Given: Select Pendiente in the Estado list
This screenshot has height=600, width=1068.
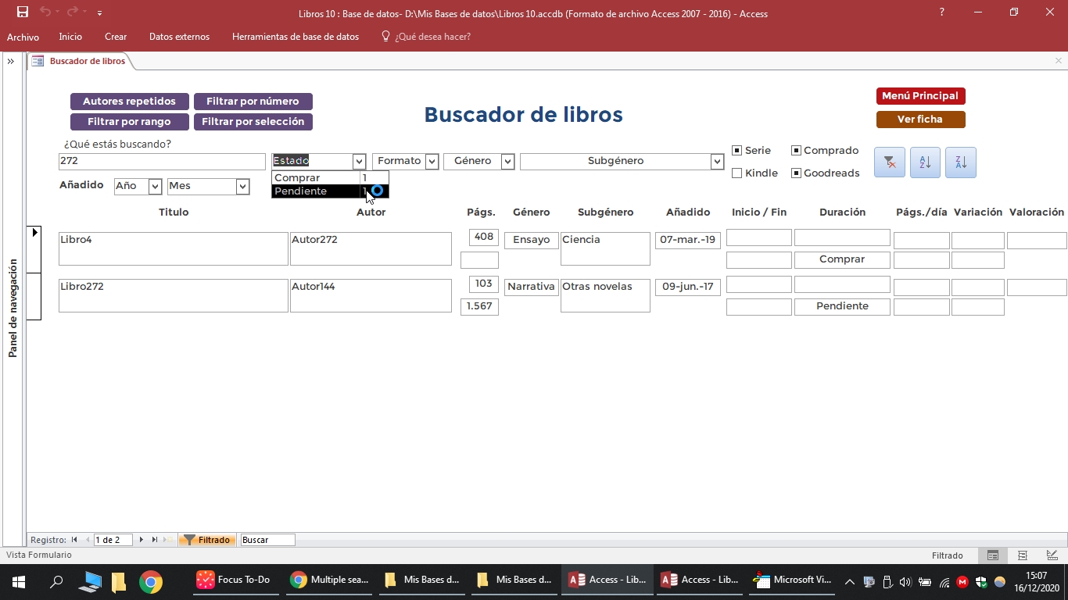Looking at the screenshot, I should point(330,191).
